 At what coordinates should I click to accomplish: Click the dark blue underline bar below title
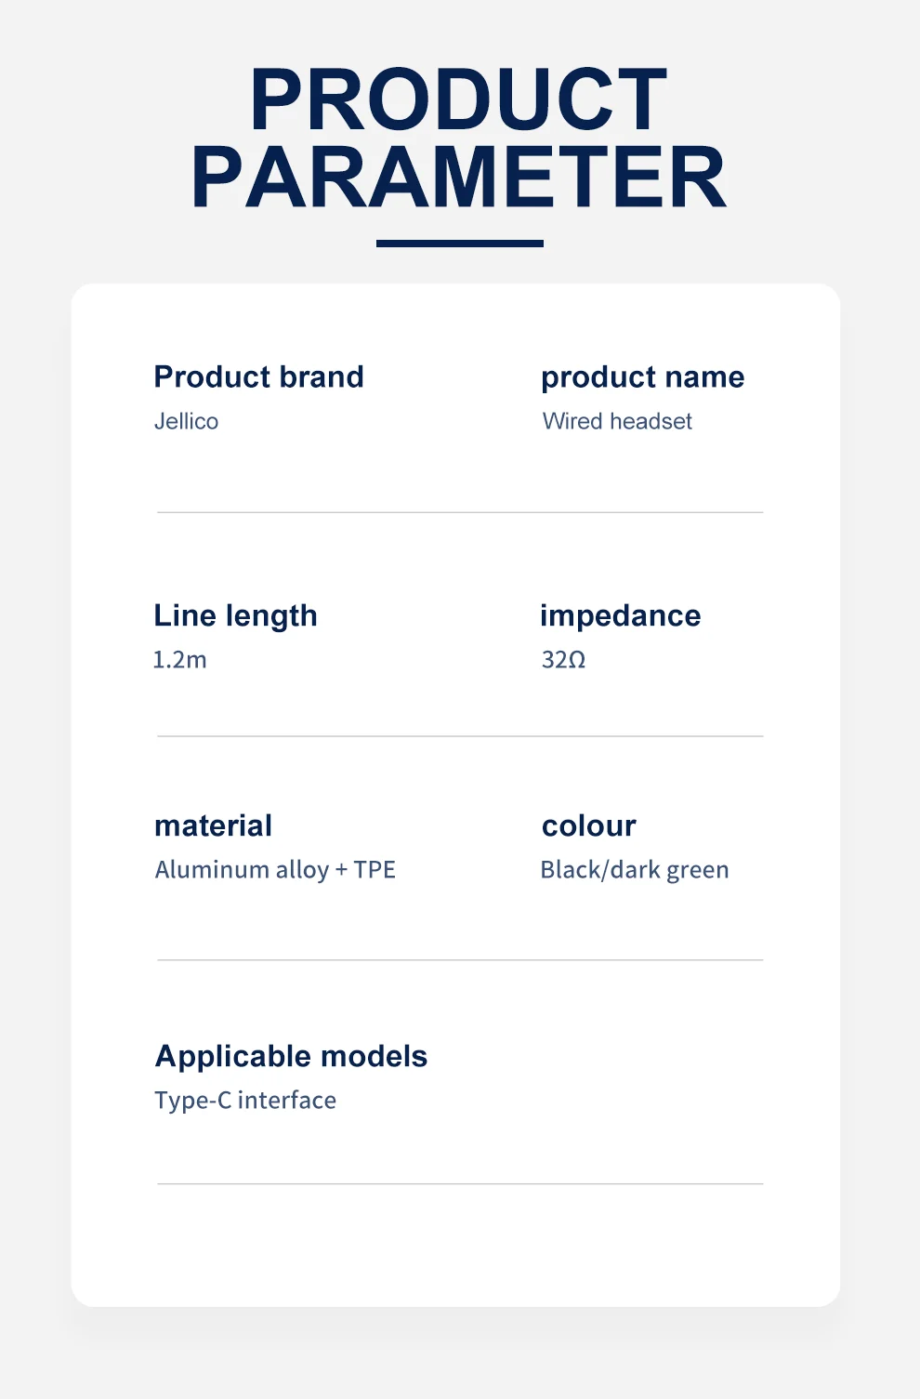[459, 244]
